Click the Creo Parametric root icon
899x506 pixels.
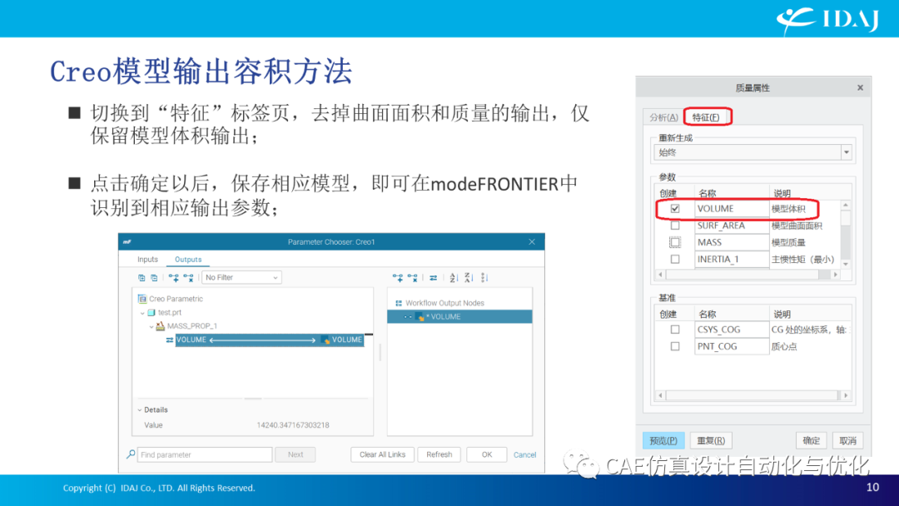pos(142,299)
